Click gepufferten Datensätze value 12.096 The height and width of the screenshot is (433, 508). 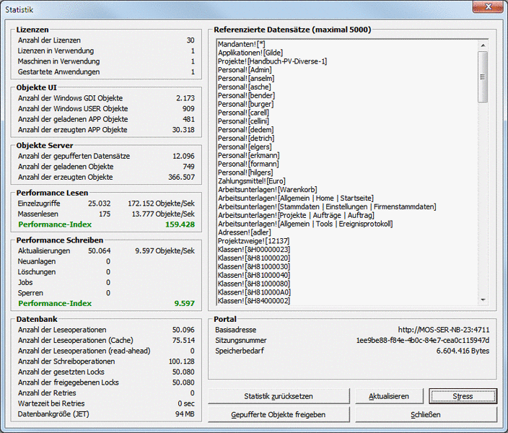[x=183, y=156]
